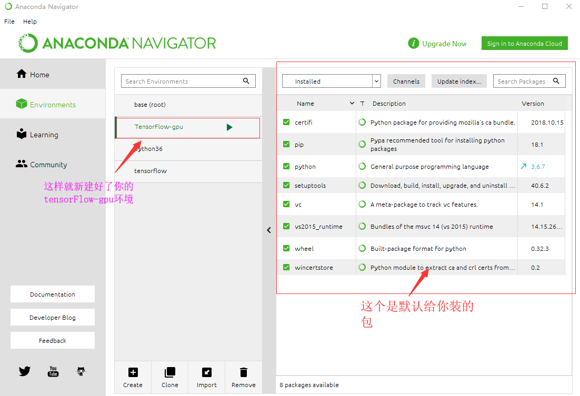Select the base (root) environment
Screen dimensions: 580x396
coord(188,105)
